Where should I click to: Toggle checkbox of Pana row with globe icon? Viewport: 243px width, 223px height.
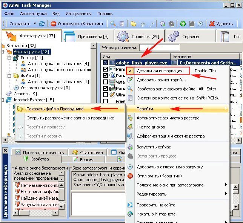tap(105, 75)
